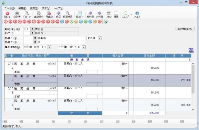
Task: Select the 修正 edit icon
Action: pos(58,15)
